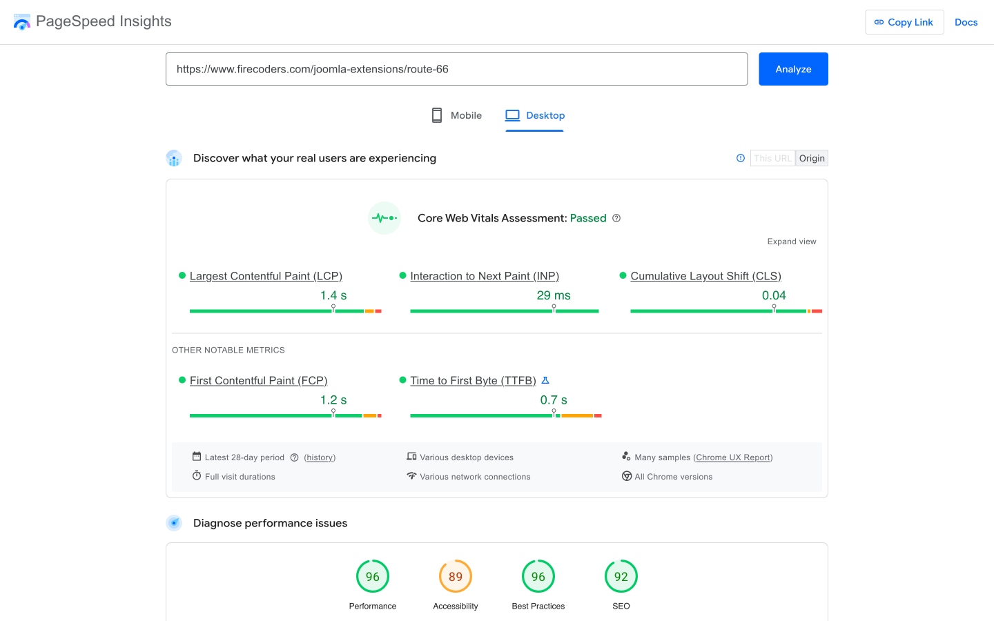Click the CLS distribution bar
The height and width of the screenshot is (621, 994).
[726, 311]
